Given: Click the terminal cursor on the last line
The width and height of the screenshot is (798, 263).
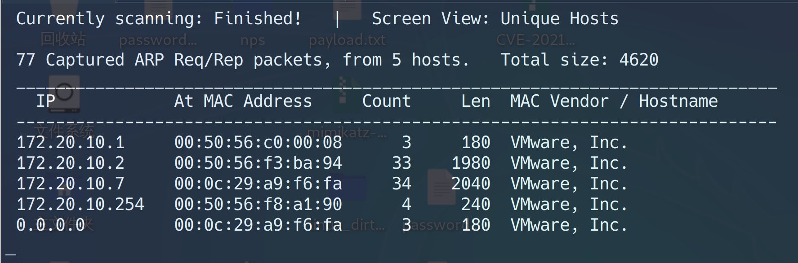Looking at the screenshot, I should point(11,255).
